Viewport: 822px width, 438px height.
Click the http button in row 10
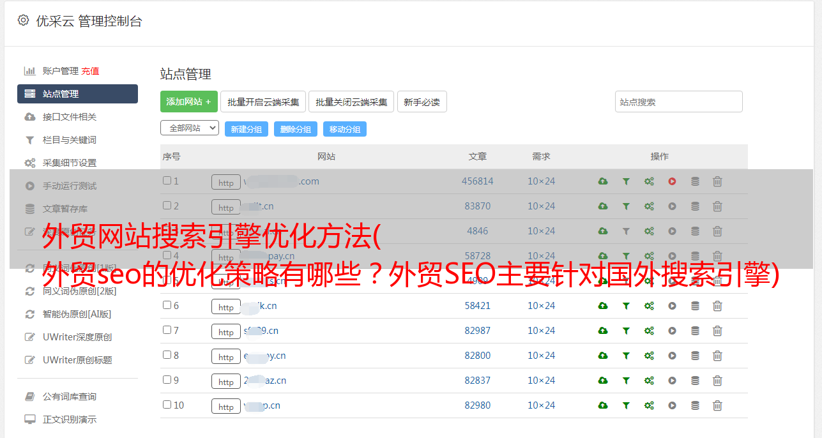pos(226,406)
